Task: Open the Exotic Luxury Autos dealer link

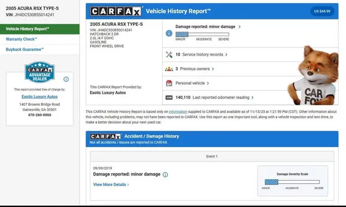Action: 39,97
